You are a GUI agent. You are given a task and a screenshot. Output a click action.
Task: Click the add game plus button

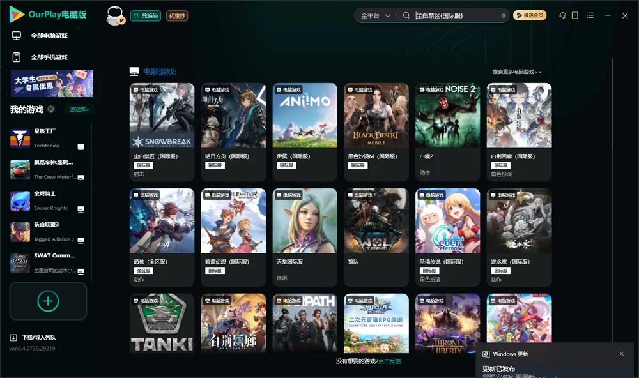(48, 301)
